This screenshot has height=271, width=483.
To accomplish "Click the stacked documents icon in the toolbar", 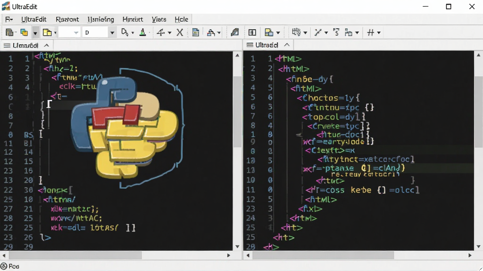I will click(x=10, y=32).
